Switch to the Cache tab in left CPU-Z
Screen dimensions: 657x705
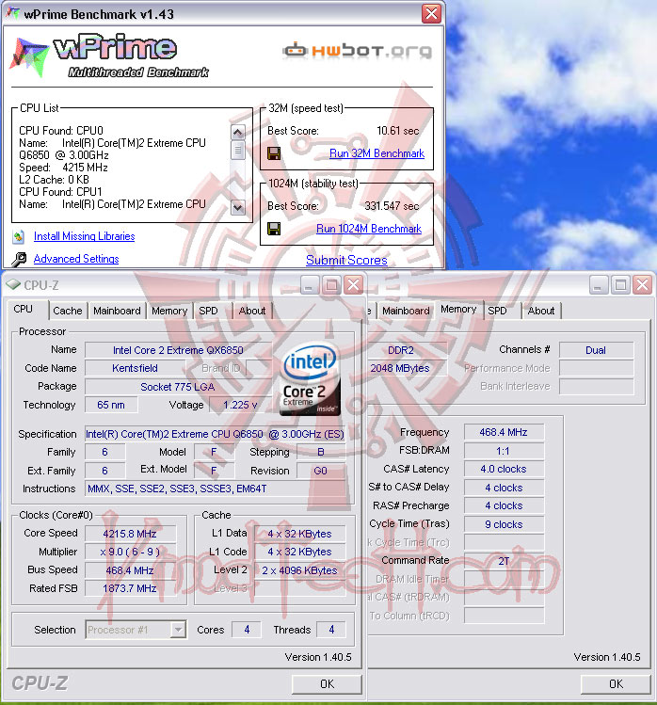(x=68, y=311)
